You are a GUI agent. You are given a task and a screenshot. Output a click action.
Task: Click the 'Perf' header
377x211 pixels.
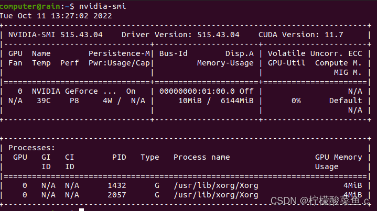tap(70, 63)
